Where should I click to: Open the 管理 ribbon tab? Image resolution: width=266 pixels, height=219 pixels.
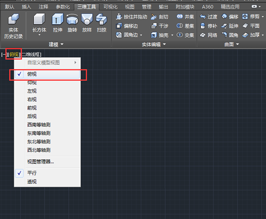146,7
